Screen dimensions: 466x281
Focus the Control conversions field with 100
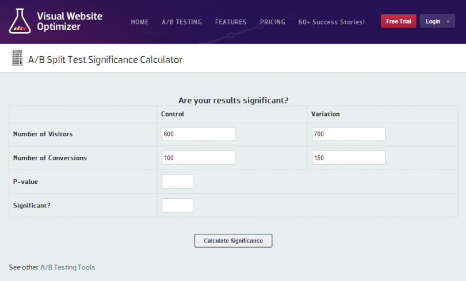pos(198,157)
